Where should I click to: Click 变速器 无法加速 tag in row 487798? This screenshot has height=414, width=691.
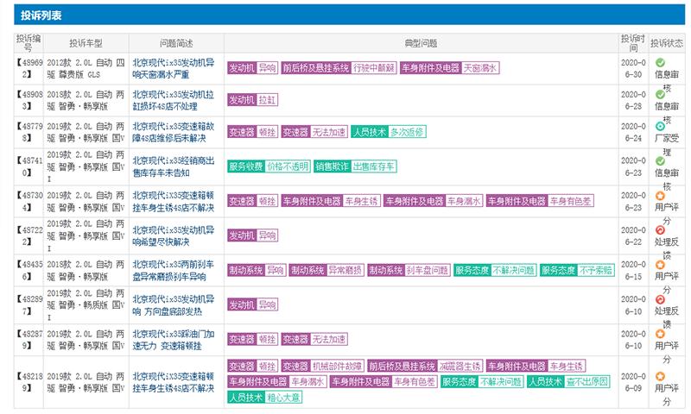pyautogui.click(x=314, y=132)
